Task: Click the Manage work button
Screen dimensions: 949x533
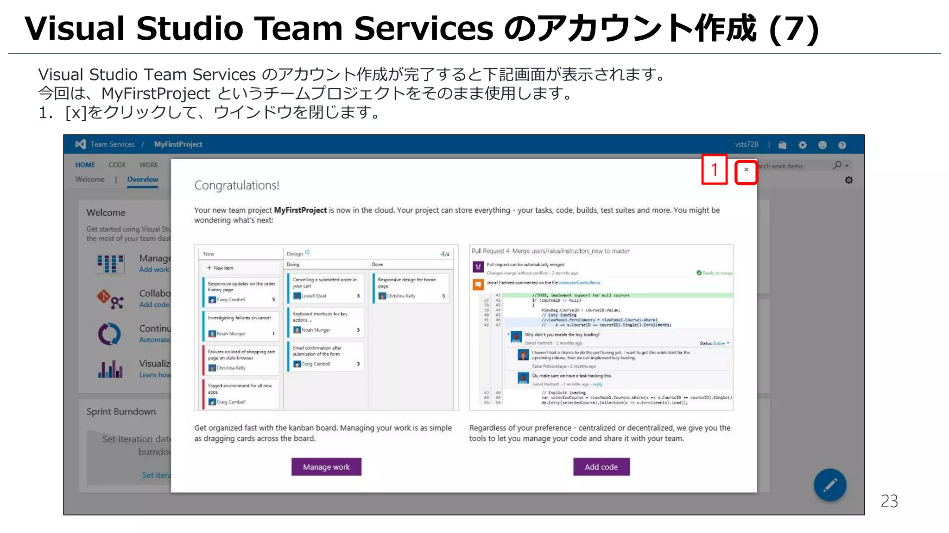Action: [326, 467]
